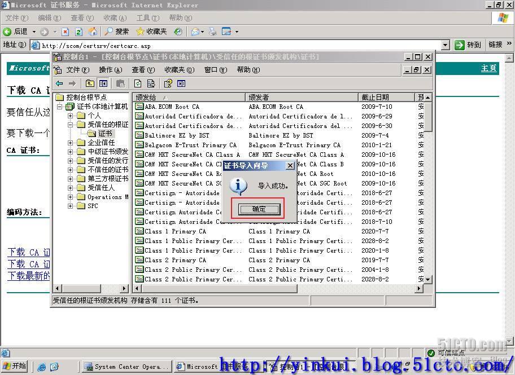Click the 主页 link on web page
The height and width of the screenshot is (375, 515).
click(x=488, y=68)
